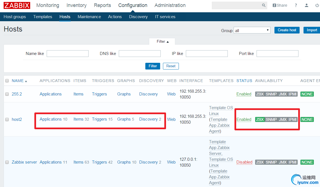Open the 255.2 host link
320x187 pixels.
coord(17,94)
